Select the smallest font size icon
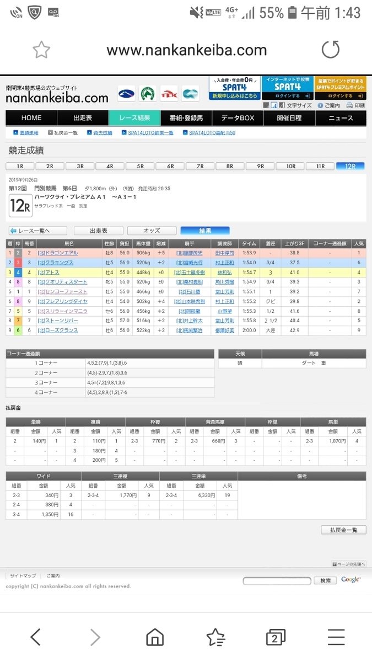This screenshot has width=372, height=662. click(266, 105)
